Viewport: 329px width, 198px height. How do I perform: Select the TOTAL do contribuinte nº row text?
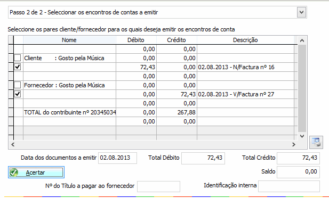coord(70,112)
